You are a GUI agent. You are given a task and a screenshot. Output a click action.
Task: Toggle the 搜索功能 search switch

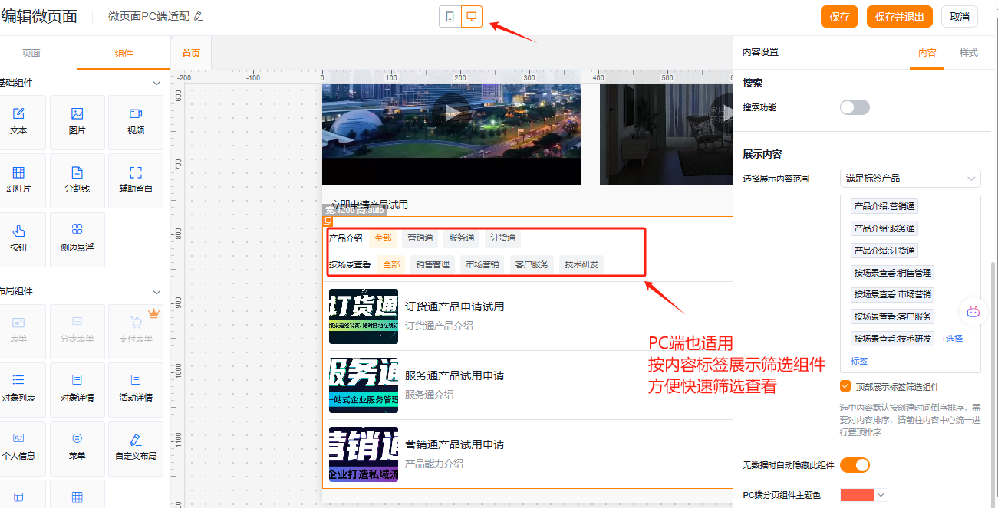pyautogui.click(x=855, y=107)
